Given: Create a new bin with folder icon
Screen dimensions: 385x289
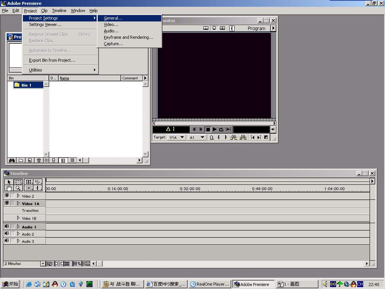Looking at the screenshot, I should coord(21,160).
